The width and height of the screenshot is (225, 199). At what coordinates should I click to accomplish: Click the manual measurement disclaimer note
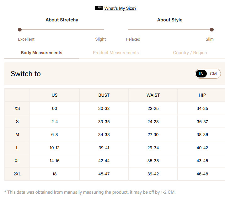[90, 192]
